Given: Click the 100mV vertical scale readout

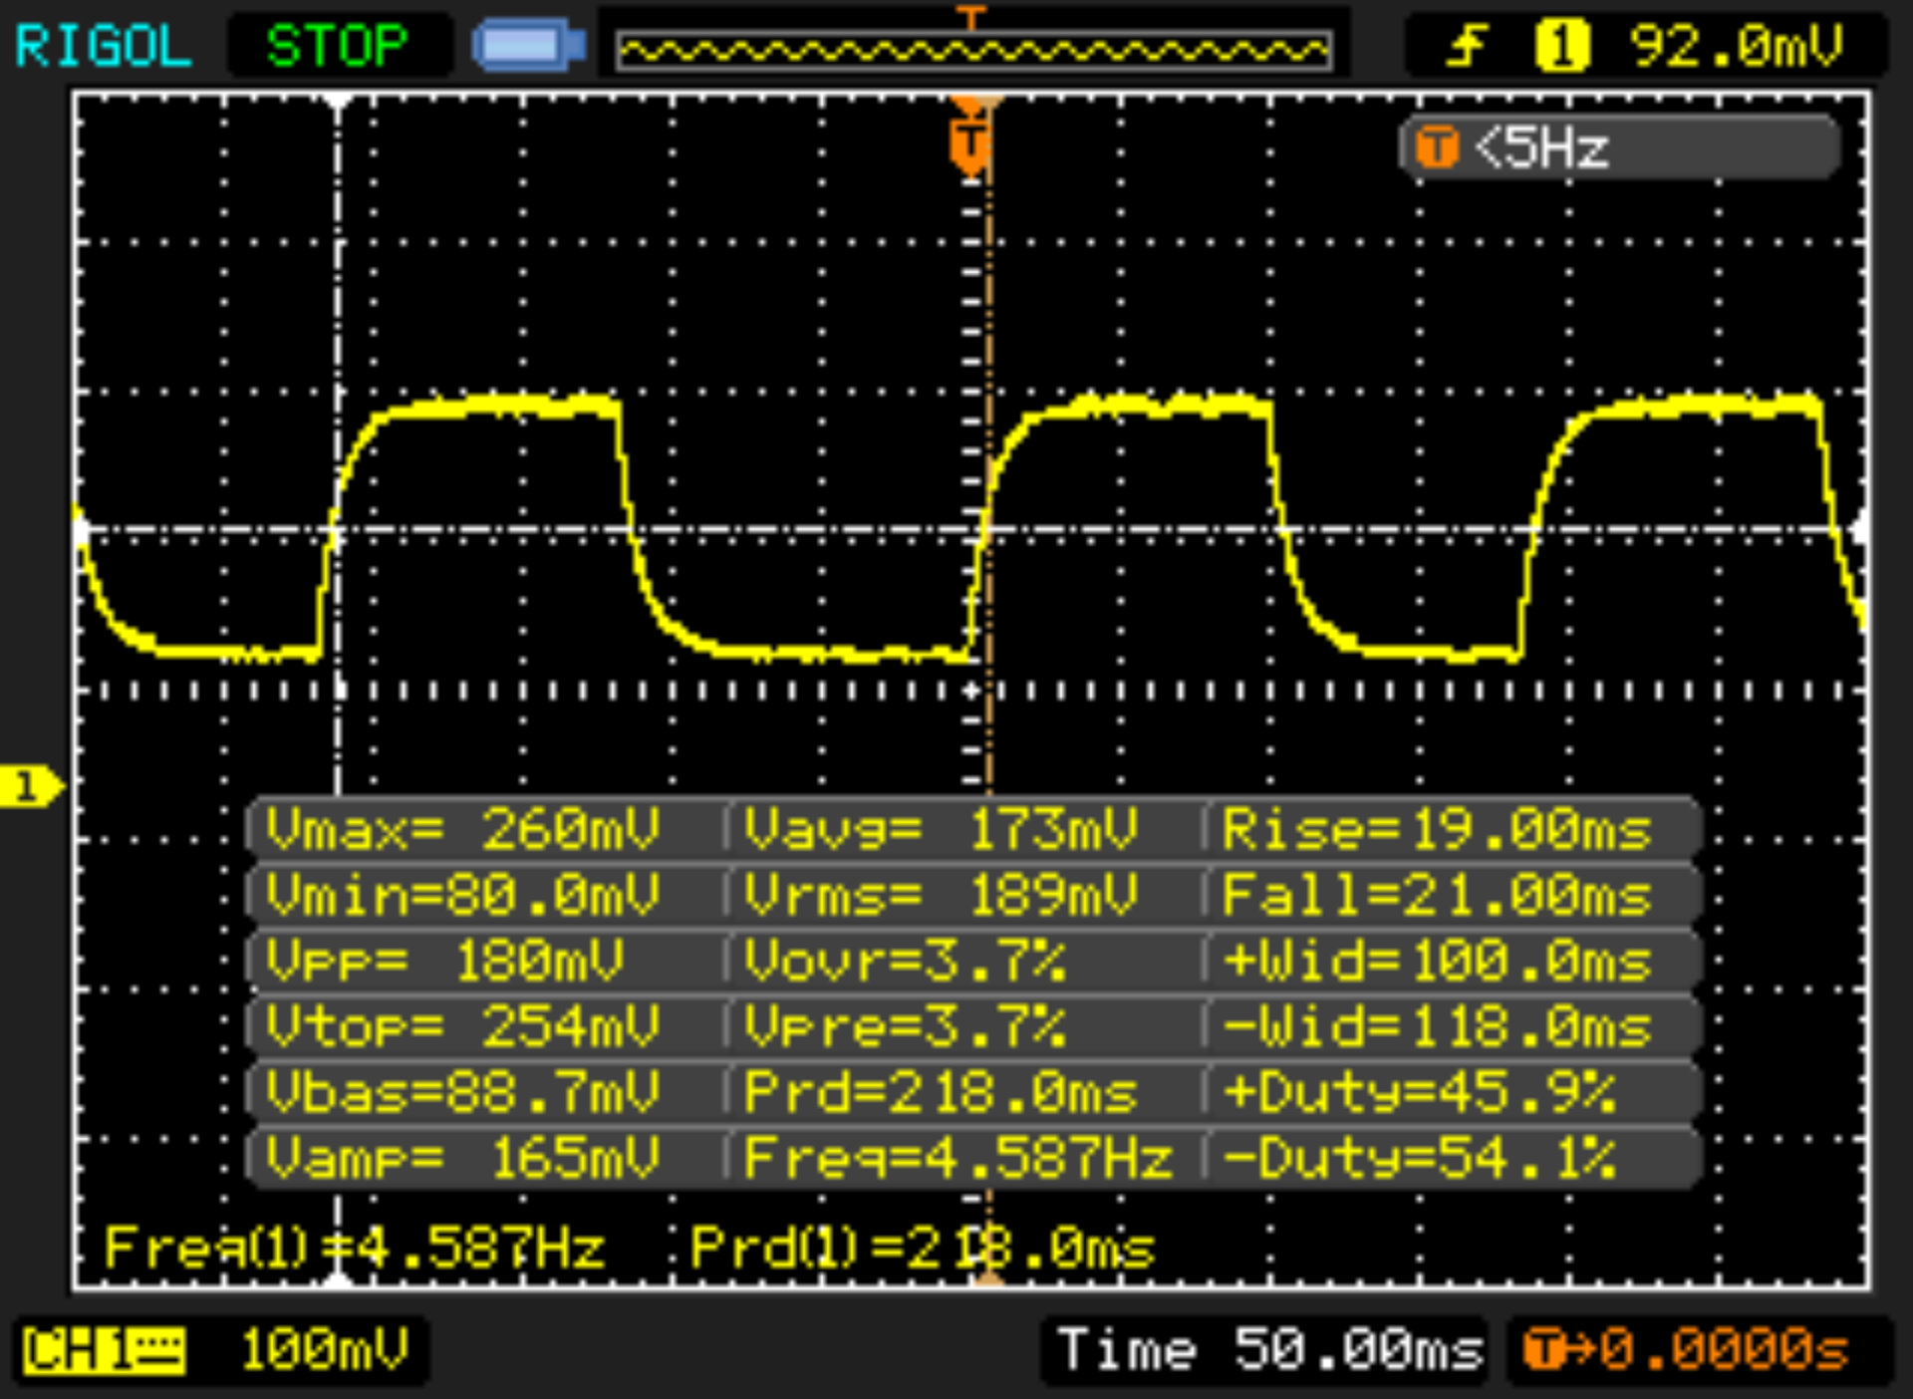Looking at the screenshot, I should [x=325, y=1351].
